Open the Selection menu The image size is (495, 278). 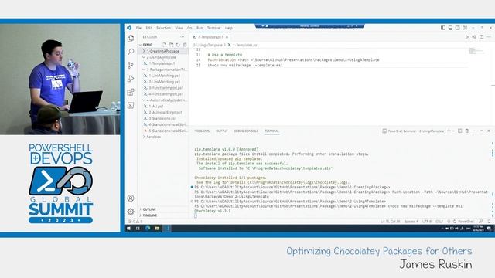[x=163, y=28]
